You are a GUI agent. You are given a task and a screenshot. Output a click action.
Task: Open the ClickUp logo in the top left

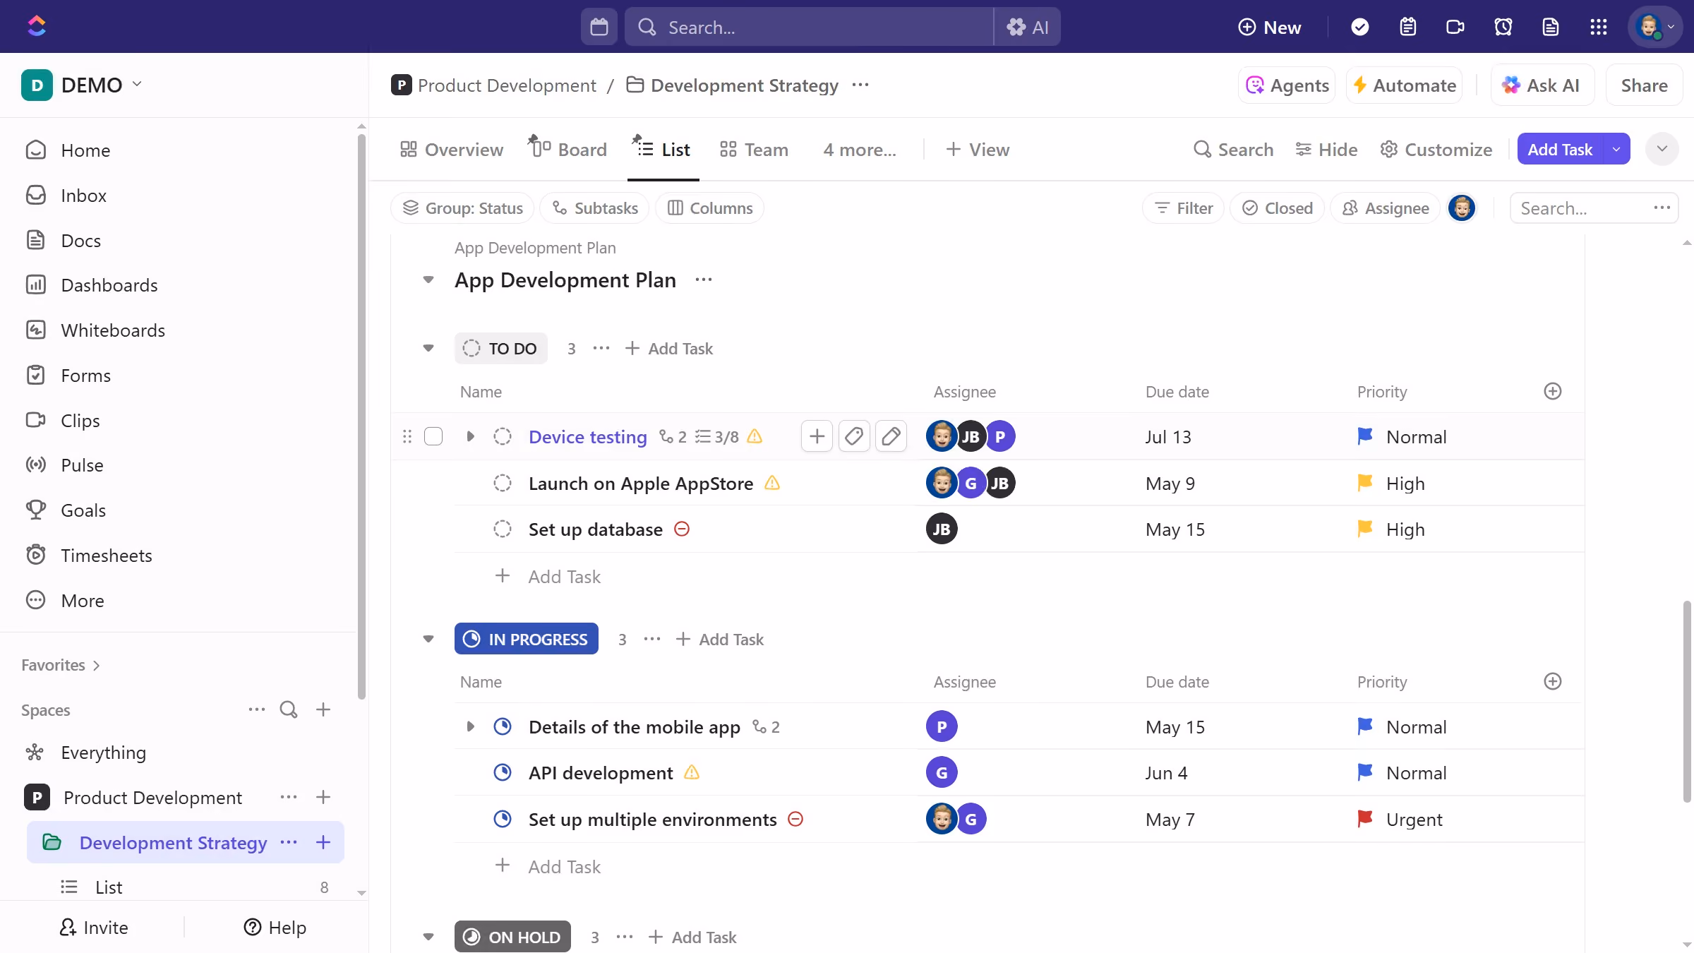pyautogui.click(x=37, y=26)
